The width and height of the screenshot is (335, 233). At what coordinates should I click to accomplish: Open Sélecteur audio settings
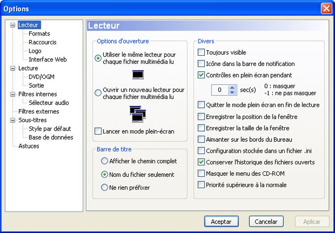coord(49,103)
